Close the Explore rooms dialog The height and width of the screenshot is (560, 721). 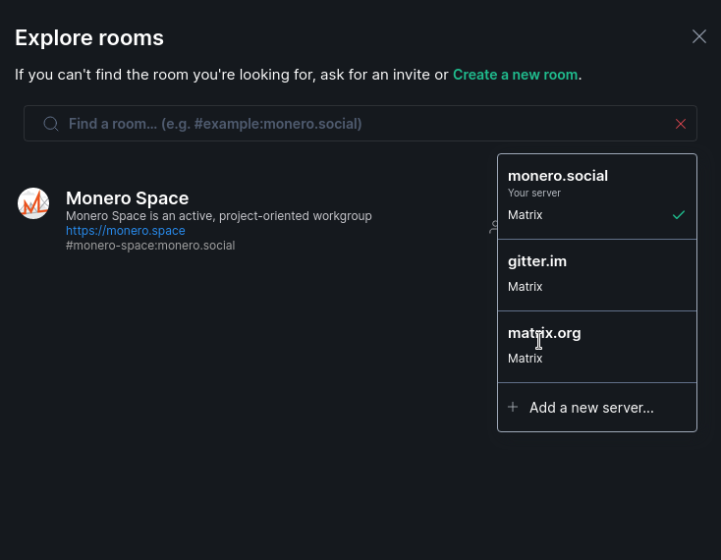click(x=699, y=36)
